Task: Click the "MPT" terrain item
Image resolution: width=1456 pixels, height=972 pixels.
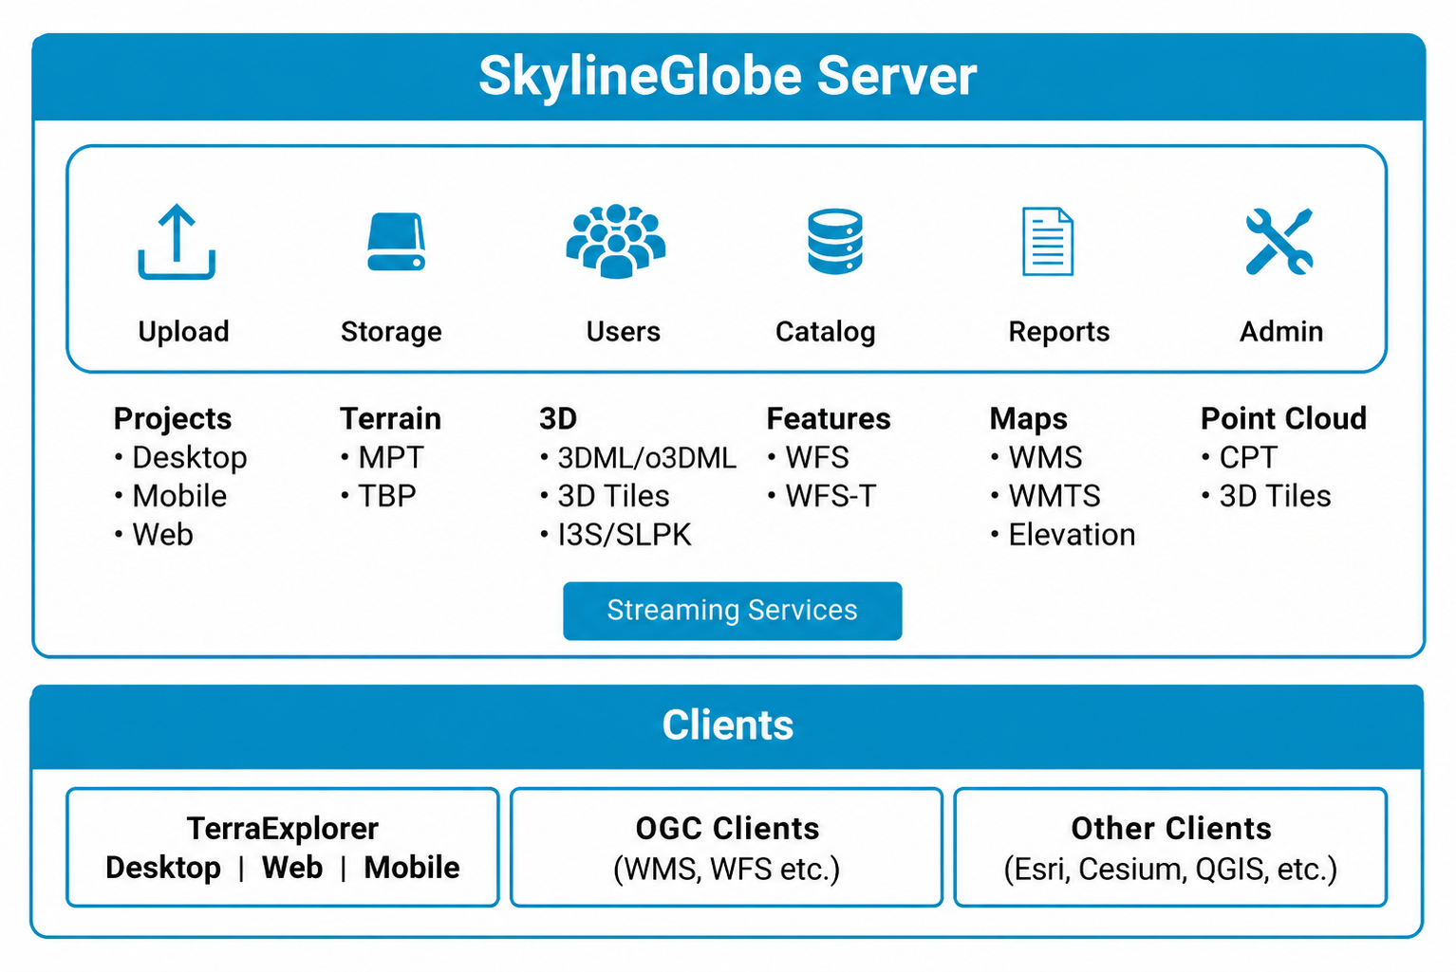Action: pos(391,458)
